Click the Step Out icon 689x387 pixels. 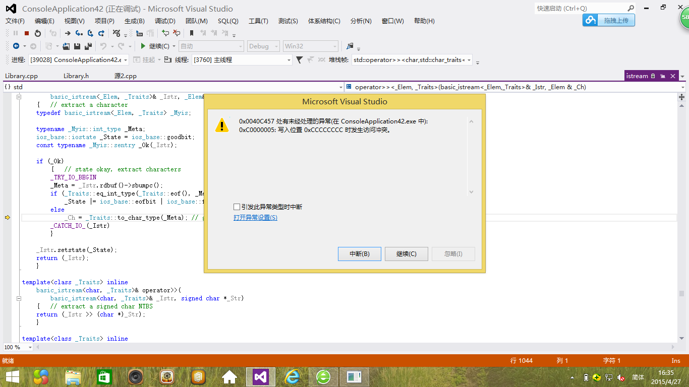coord(101,33)
